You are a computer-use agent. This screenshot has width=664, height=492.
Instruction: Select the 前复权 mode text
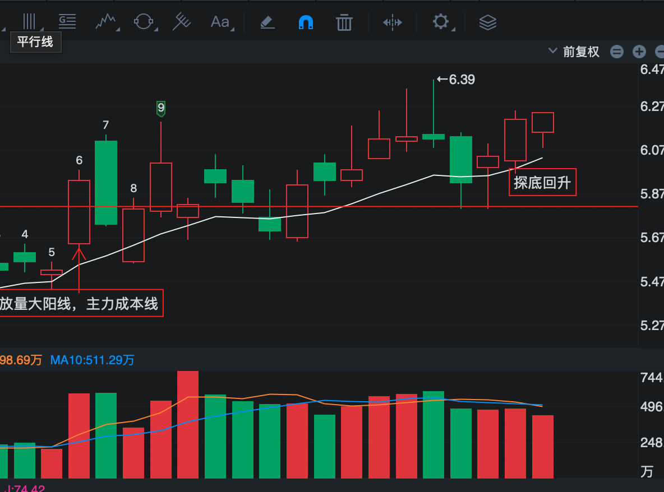point(580,51)
